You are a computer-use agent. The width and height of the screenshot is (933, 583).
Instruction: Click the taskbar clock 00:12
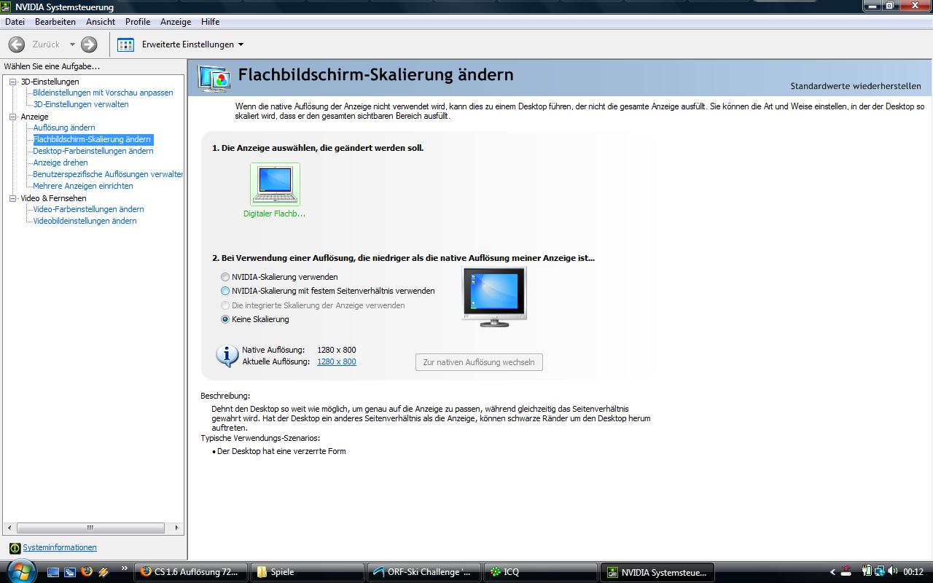click(913, 572)
